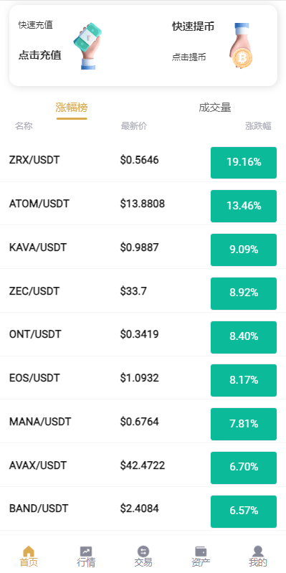The width and height of the screenshot is (286, 573).
Task: Click the 点击充值 deposit link
Action: point(40,55)
